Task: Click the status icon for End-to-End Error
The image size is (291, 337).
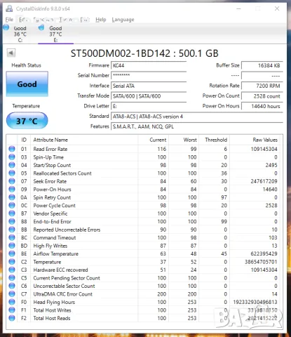Action: (12, 221)
